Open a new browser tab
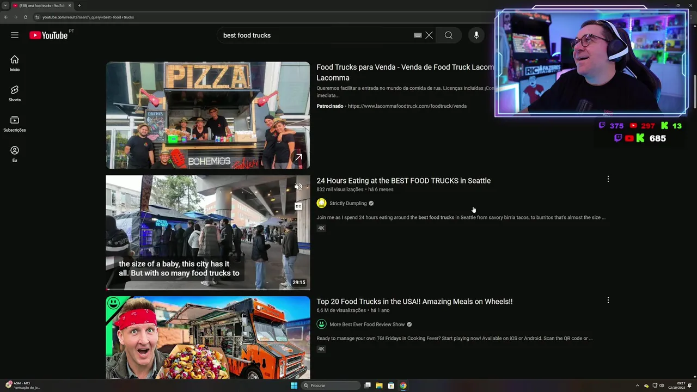697x392 pixels. (x=80, y=5)
